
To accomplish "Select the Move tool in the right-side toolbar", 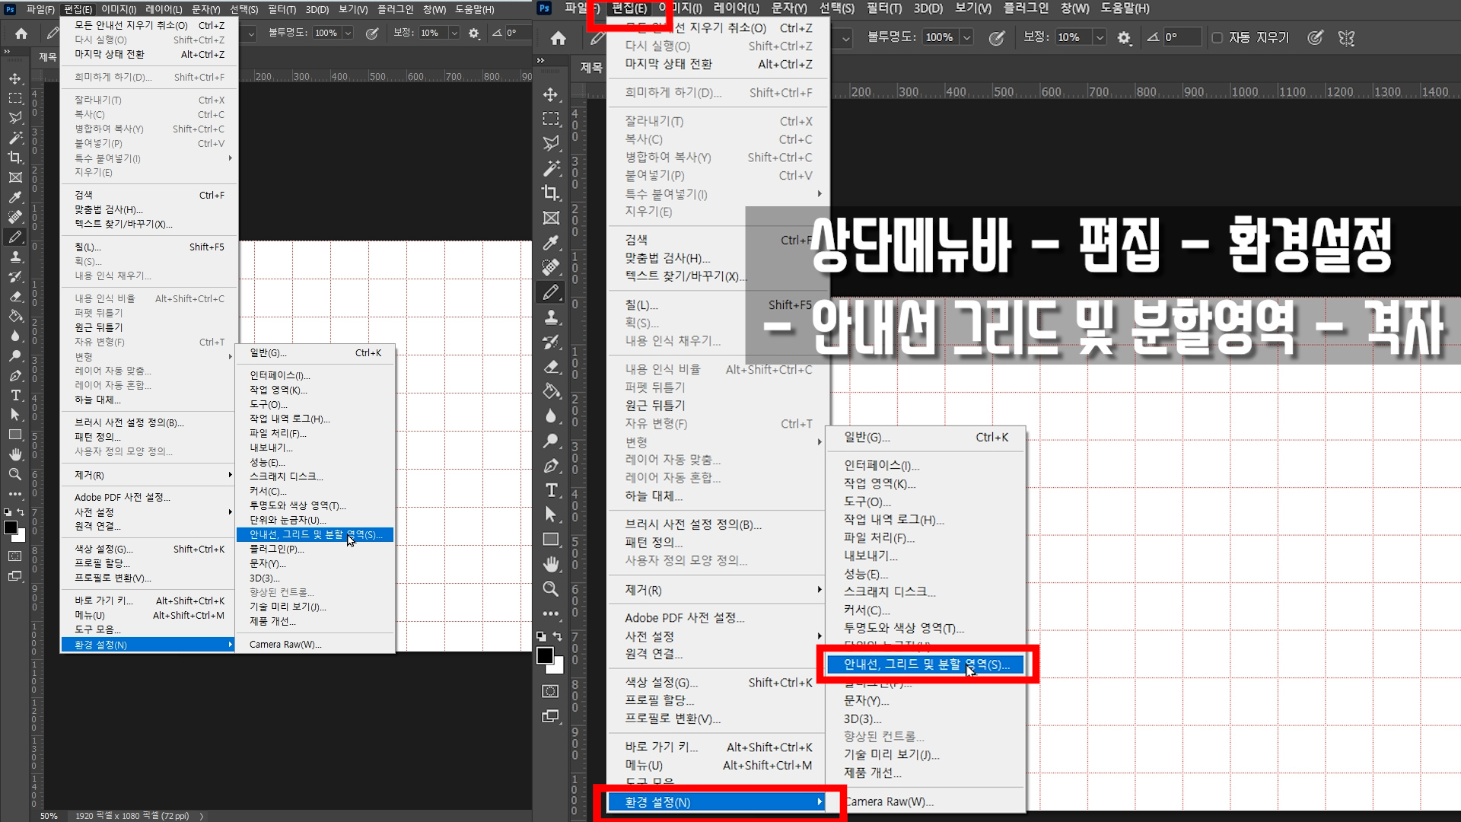I will 551,94.
